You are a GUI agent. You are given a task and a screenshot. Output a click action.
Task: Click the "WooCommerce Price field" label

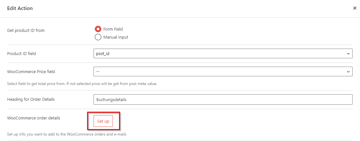pos(29,71)
